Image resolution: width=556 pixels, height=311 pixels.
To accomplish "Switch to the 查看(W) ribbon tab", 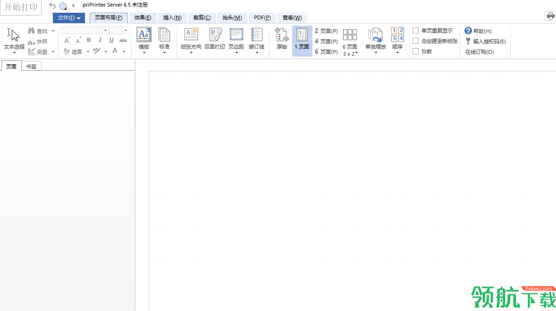I will [x=292, y=18].
